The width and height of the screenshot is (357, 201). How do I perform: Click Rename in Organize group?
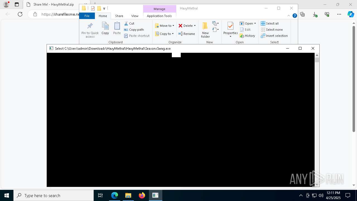(x=187, y=34)
